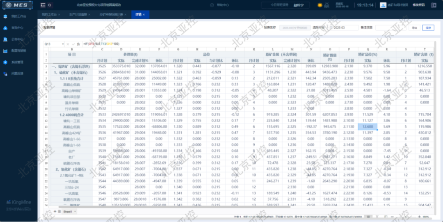Click the 我的工作台 layers icon
443x222 pixels.
click(x=5, y=16)
